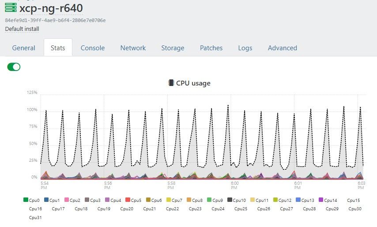Image resolution: width=377 pixels, height=227 pixels.
Task: Toggle the Cpu13 blue legend swatch
Action: pos(298,200)
